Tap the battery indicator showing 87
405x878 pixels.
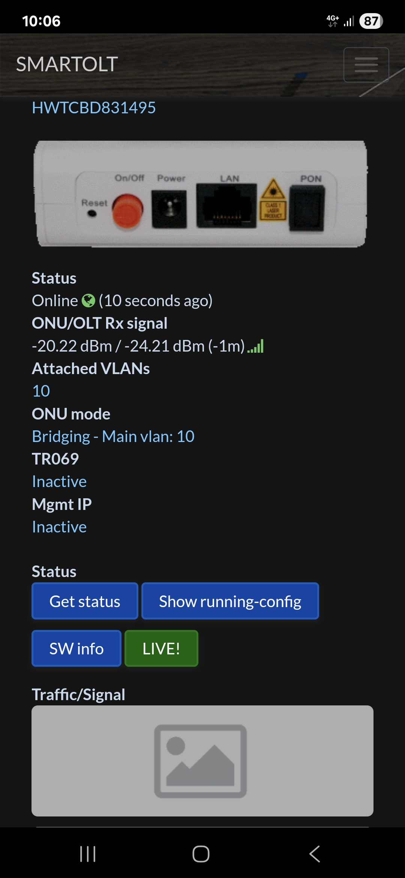371,21
